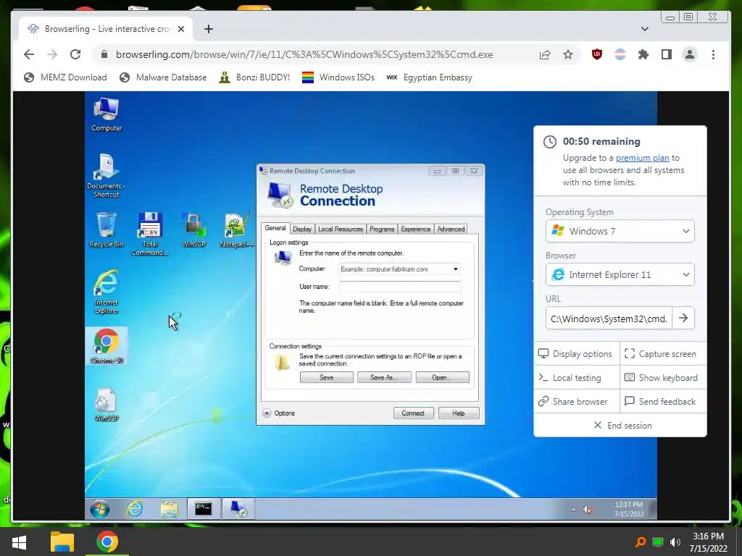Switch to the Programs tab
The image size is (742, 556).
[x=382, y=229]
